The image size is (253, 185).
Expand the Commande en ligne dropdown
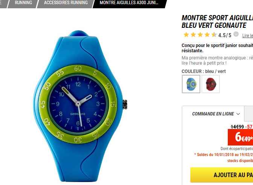point(216,114)
